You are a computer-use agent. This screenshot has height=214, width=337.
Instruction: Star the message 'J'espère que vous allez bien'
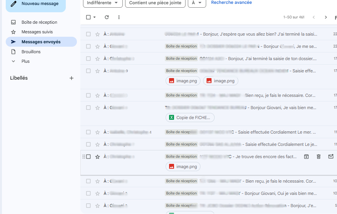pyautogui.click(x=98, y=34)
